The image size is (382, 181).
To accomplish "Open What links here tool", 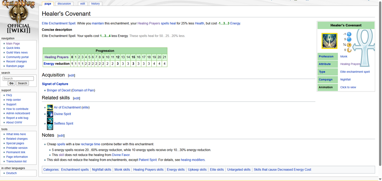I will tap(16, 134).
